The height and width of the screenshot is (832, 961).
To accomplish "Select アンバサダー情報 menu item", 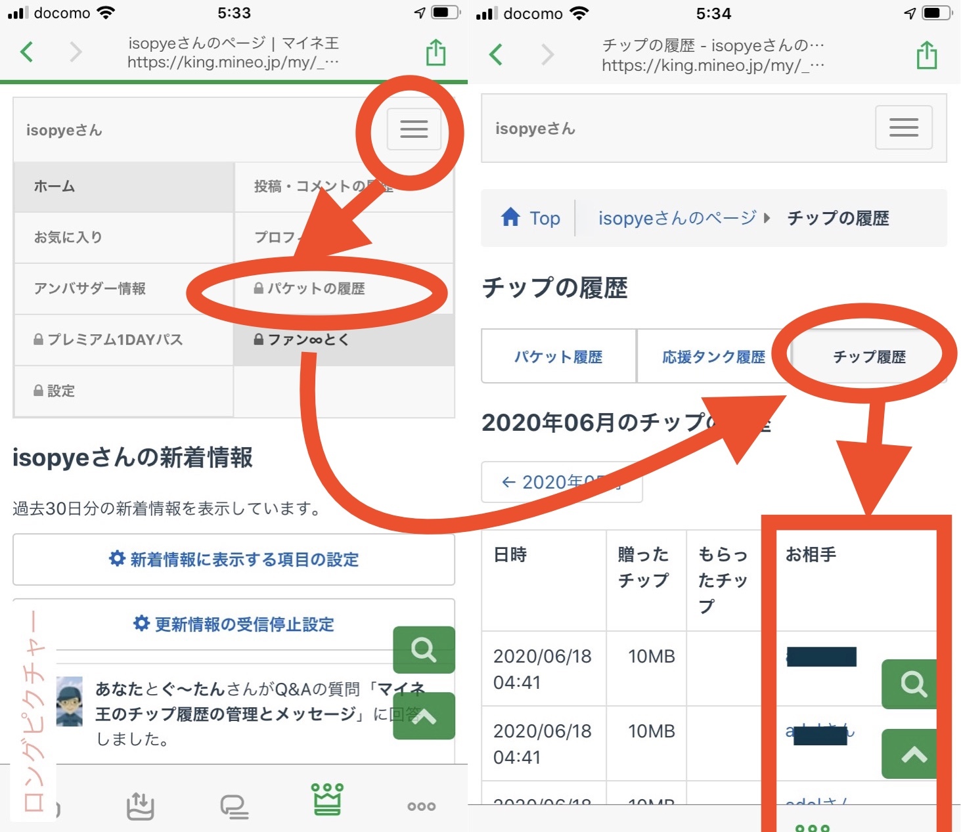I will [x=124, y=289].
